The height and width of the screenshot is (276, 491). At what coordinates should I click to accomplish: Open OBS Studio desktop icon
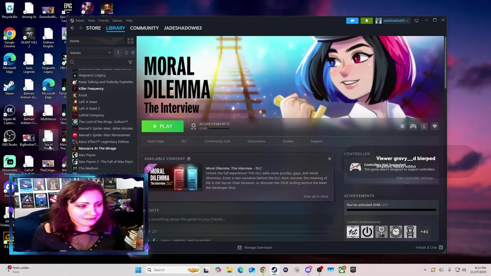(10, 138)
